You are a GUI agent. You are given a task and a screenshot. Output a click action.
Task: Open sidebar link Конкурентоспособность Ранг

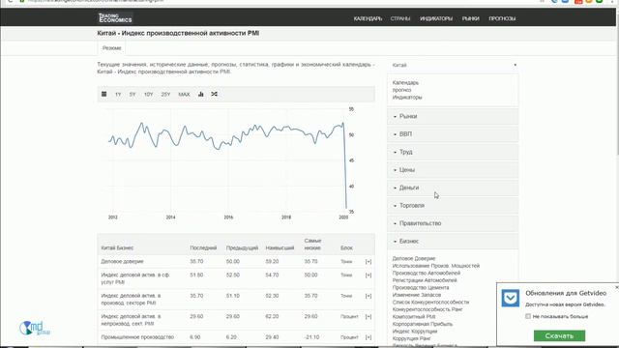click(427, 309)
